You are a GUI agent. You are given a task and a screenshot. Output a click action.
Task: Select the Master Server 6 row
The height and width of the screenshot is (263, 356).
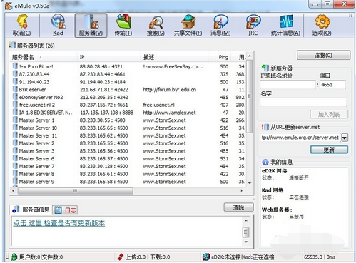click(128, 158)
